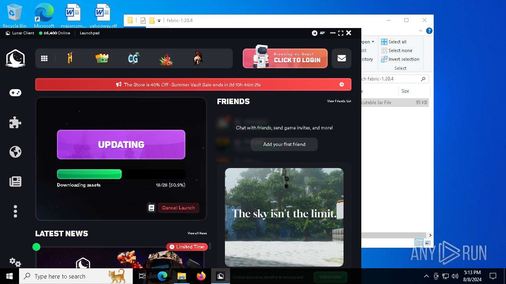
Task: Click the UPDATING launch button
Action: click(x=121, y=144)
